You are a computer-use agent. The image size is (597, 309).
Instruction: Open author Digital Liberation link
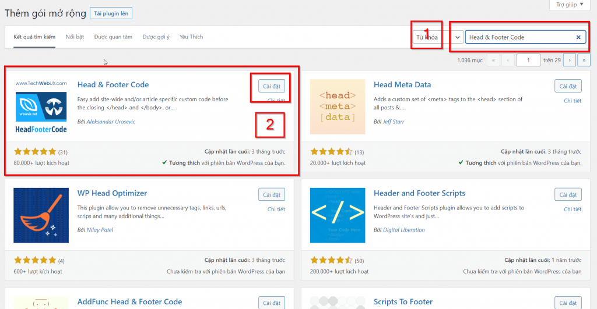click(x=403, y=230)
